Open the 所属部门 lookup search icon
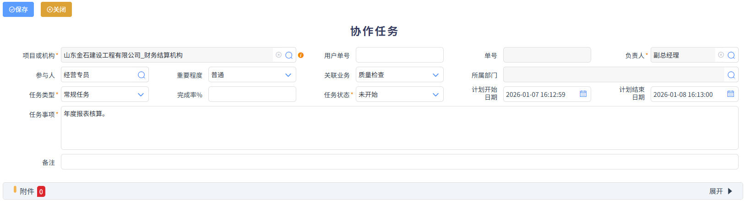 click(x=731, y=75)
